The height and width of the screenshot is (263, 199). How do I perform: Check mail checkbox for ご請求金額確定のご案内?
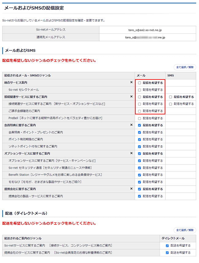tap(140, 111)
